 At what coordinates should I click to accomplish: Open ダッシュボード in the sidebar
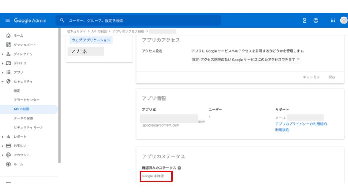[x=25, y=45]
